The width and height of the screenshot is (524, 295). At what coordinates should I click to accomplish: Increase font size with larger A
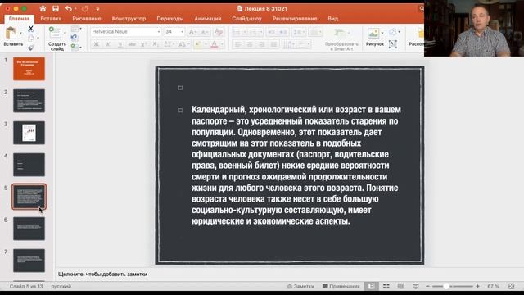click(x=192, y=32)
